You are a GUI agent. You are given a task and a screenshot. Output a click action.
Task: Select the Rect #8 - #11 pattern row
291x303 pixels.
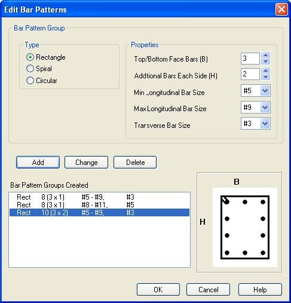99,205
